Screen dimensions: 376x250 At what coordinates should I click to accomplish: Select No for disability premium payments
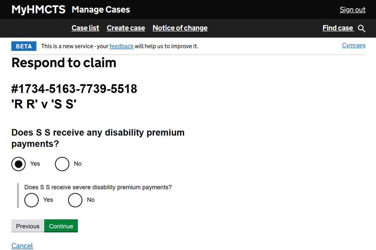click(62, 164)
